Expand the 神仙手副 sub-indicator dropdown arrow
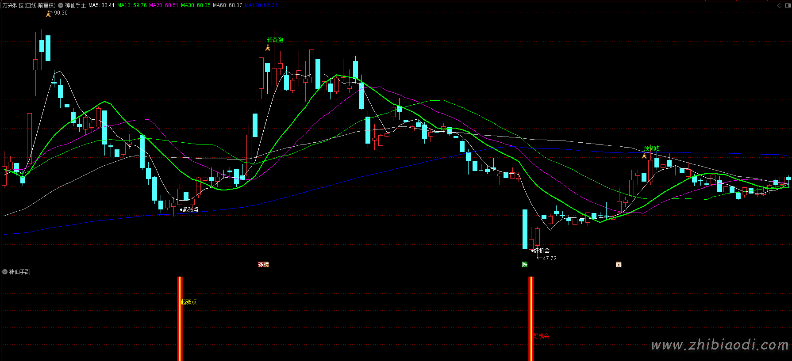This screenshot has height=361, width=792. tap(5, 272)
